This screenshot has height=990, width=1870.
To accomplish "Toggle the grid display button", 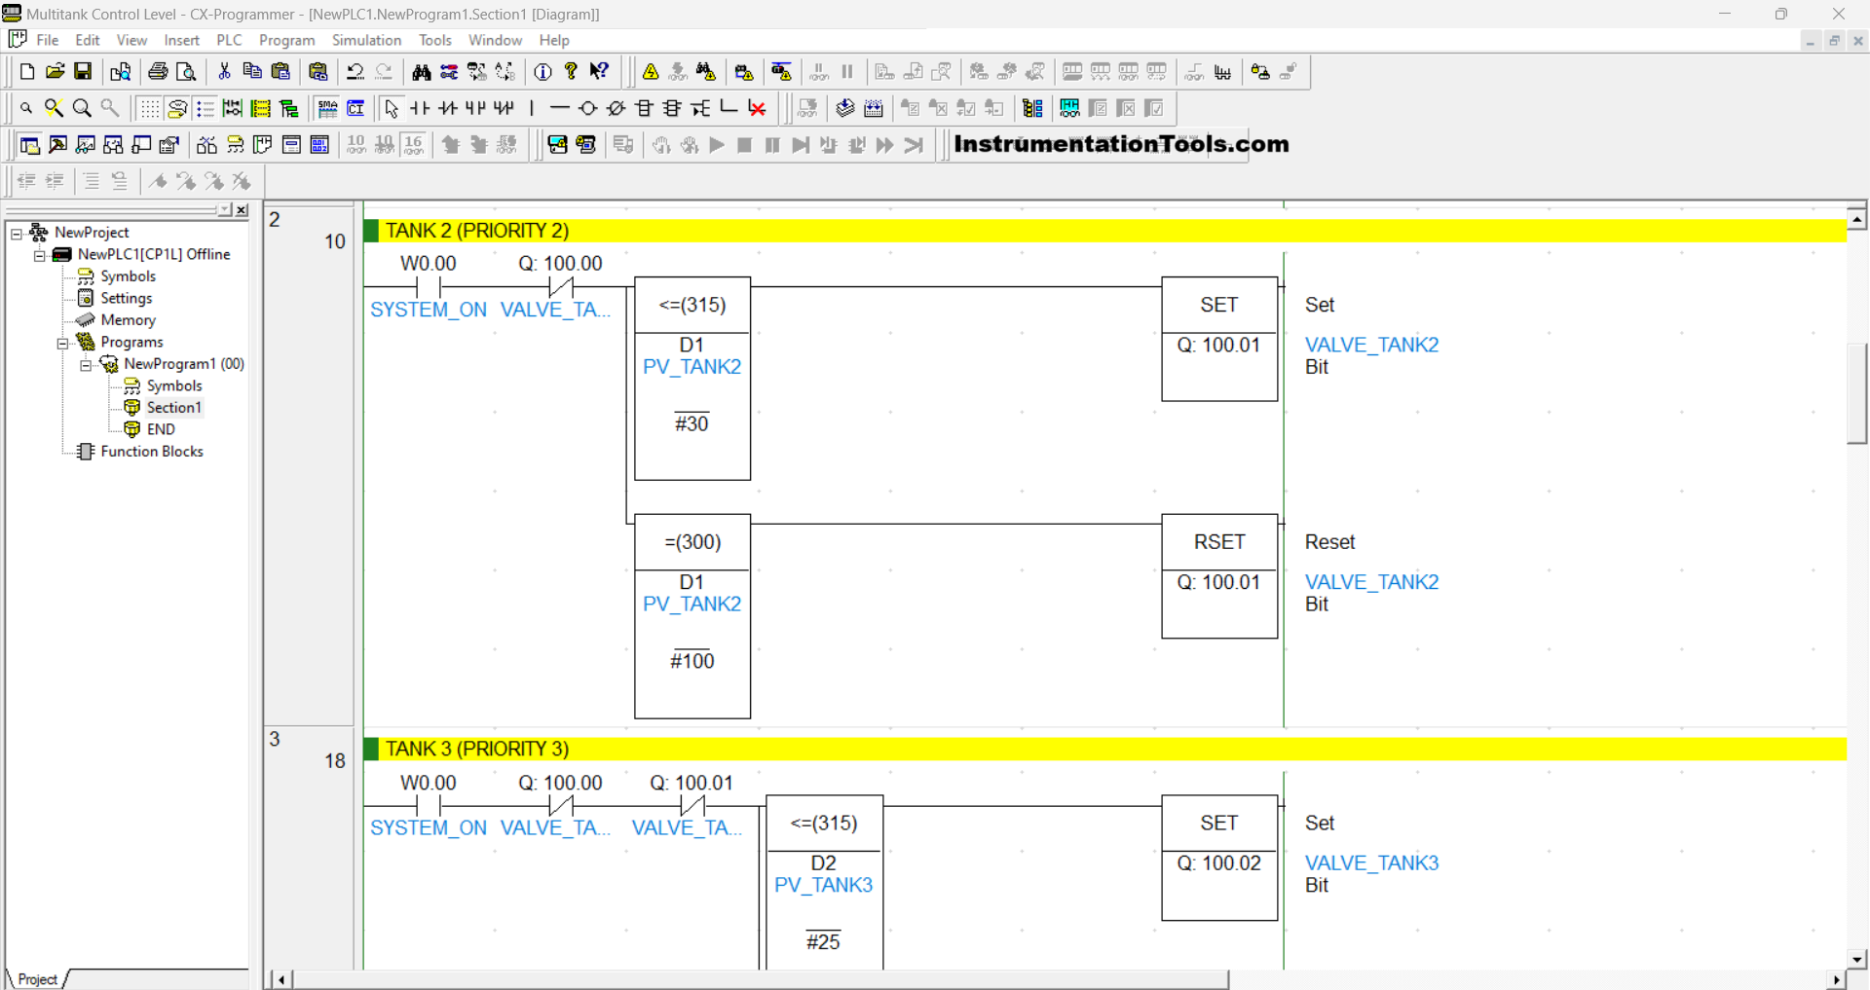I will [149, 108].
